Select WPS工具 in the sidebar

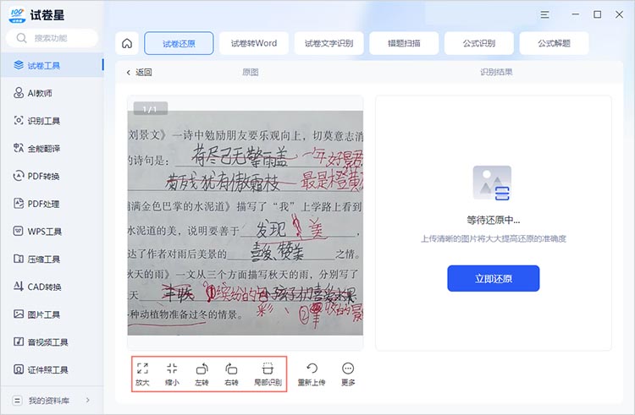[x=52, y=231]
